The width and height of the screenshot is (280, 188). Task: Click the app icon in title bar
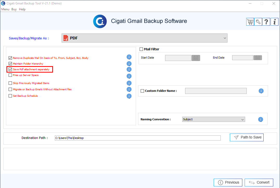(x=3, y=3)
